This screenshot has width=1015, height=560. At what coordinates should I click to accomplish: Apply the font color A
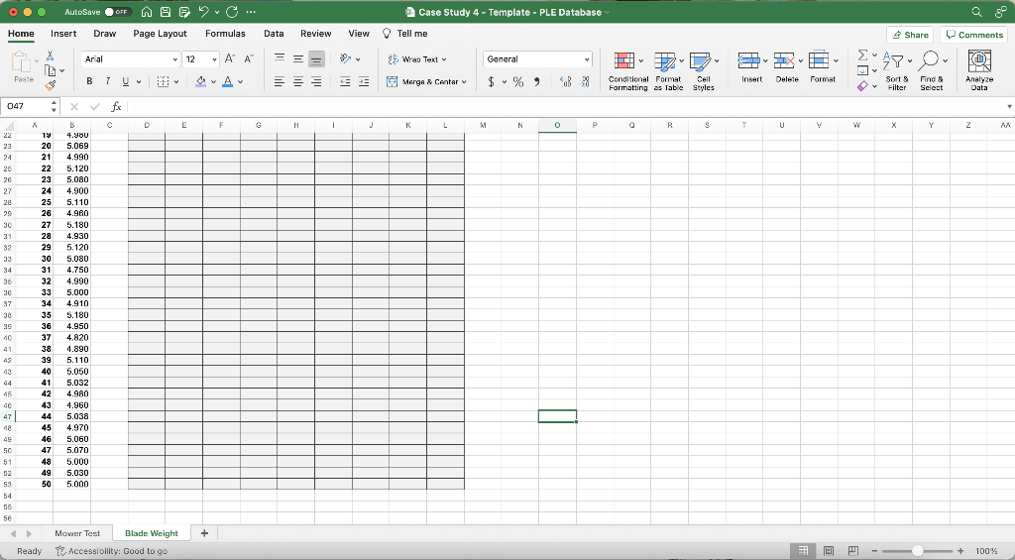[228, 81]
